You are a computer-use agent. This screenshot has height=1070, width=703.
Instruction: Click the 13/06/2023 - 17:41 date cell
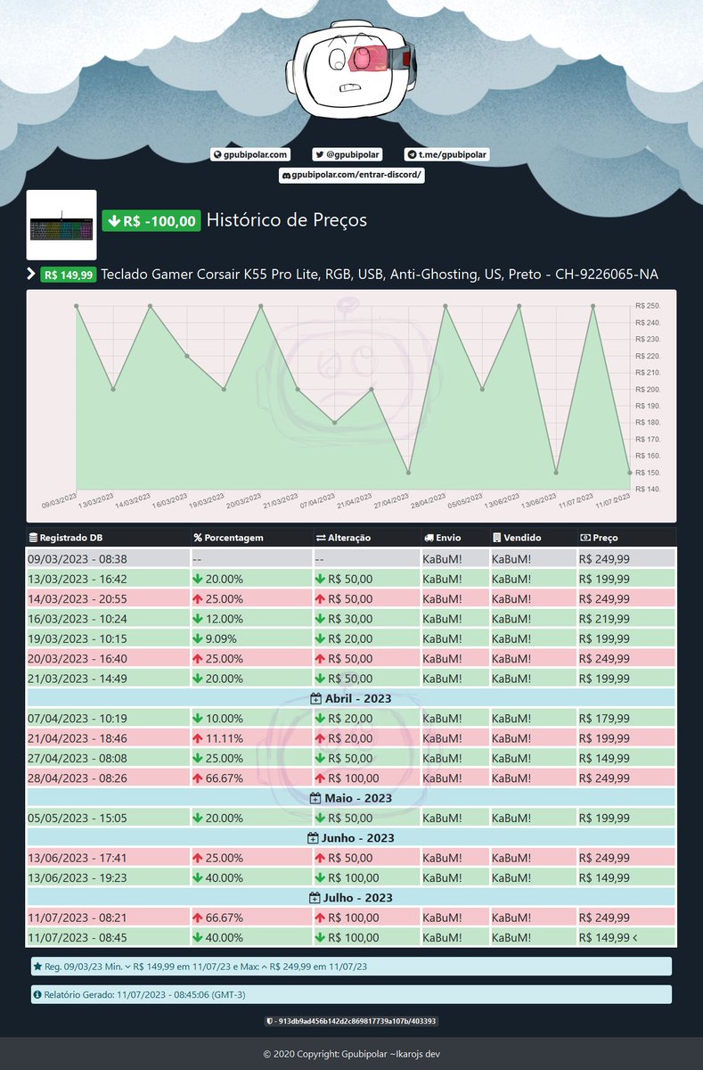coord(108,858)
